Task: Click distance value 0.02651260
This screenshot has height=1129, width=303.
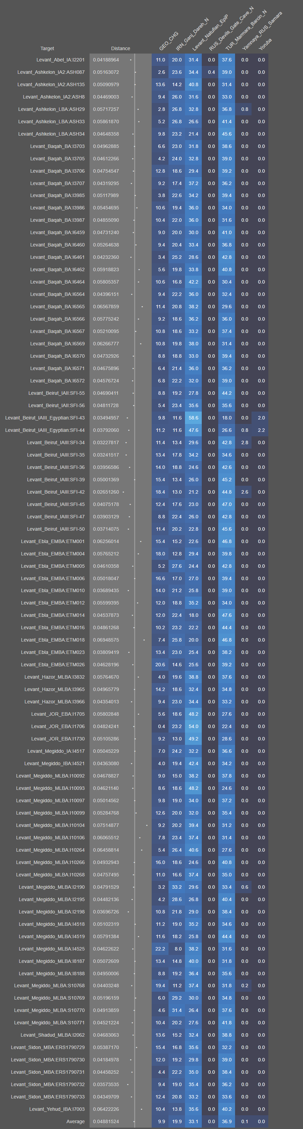Action: [x=106, y=492]
